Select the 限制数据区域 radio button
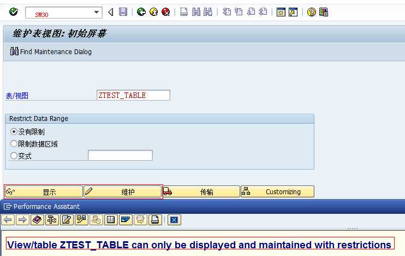Image resolution: width=405 pixels, height=256 pixels. click(x=14, y=143)
